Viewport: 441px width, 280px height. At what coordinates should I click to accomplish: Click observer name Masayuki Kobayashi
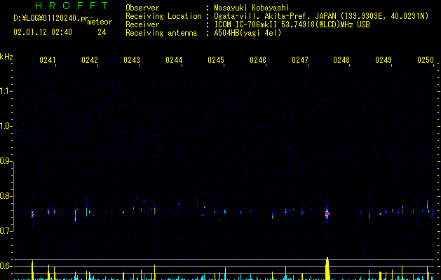pos(252,8)
